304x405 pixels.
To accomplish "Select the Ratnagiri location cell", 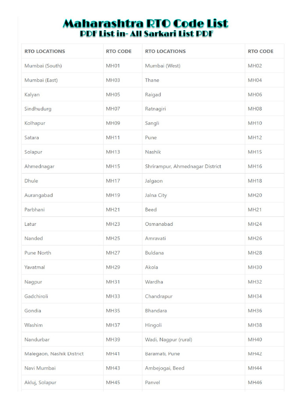I will point(155,109).
